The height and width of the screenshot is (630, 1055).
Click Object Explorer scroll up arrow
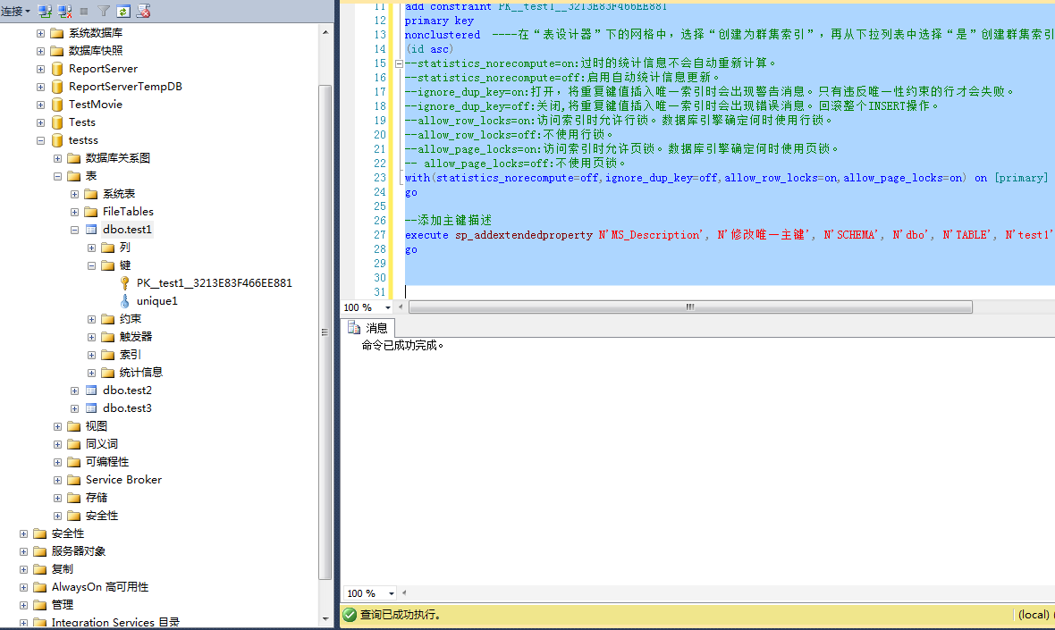pyautogui.click(x=325, y=32)
